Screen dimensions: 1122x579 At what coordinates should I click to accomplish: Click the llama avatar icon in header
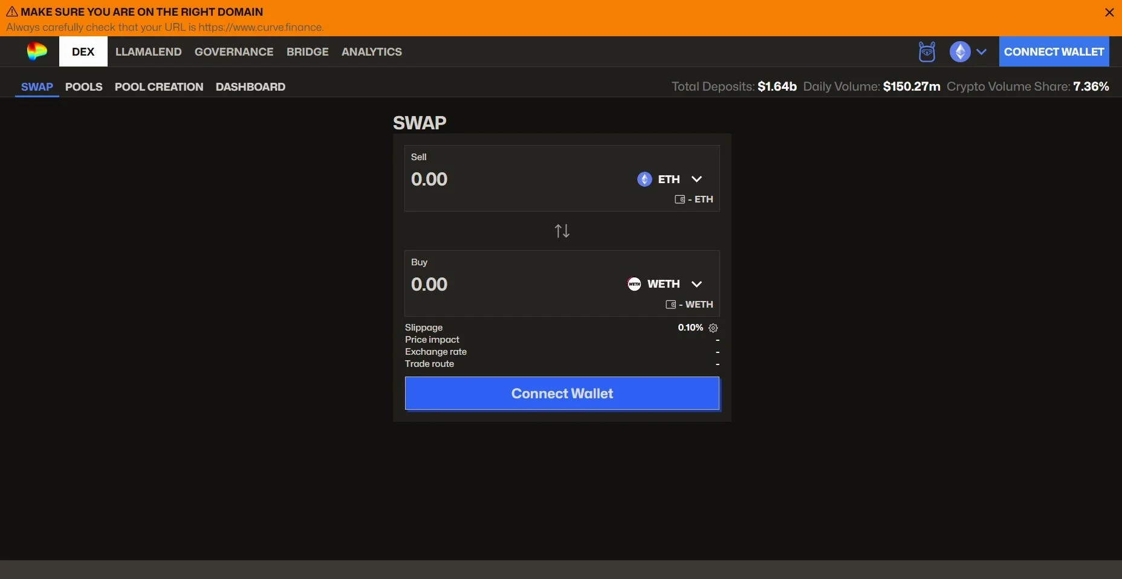pos(927,52)
